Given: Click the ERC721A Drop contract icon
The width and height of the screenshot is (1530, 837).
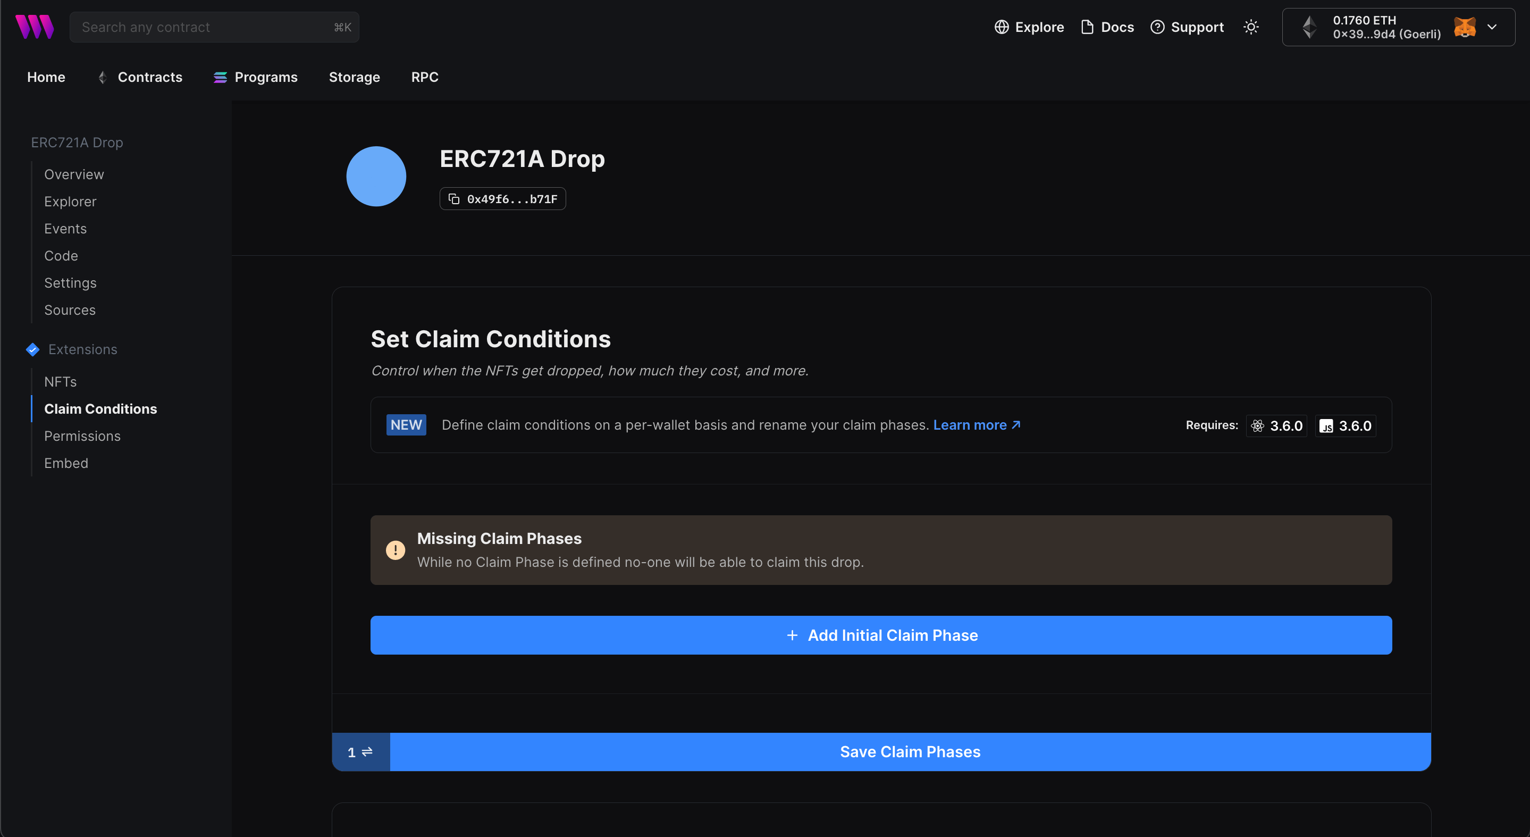Looking at the screenshot, I should pyautogui.click(x=377, y=176).
